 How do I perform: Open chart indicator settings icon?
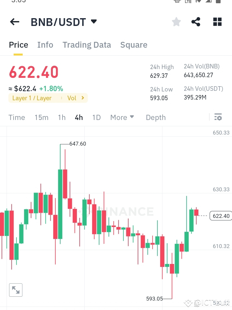[x=218, y=117]
